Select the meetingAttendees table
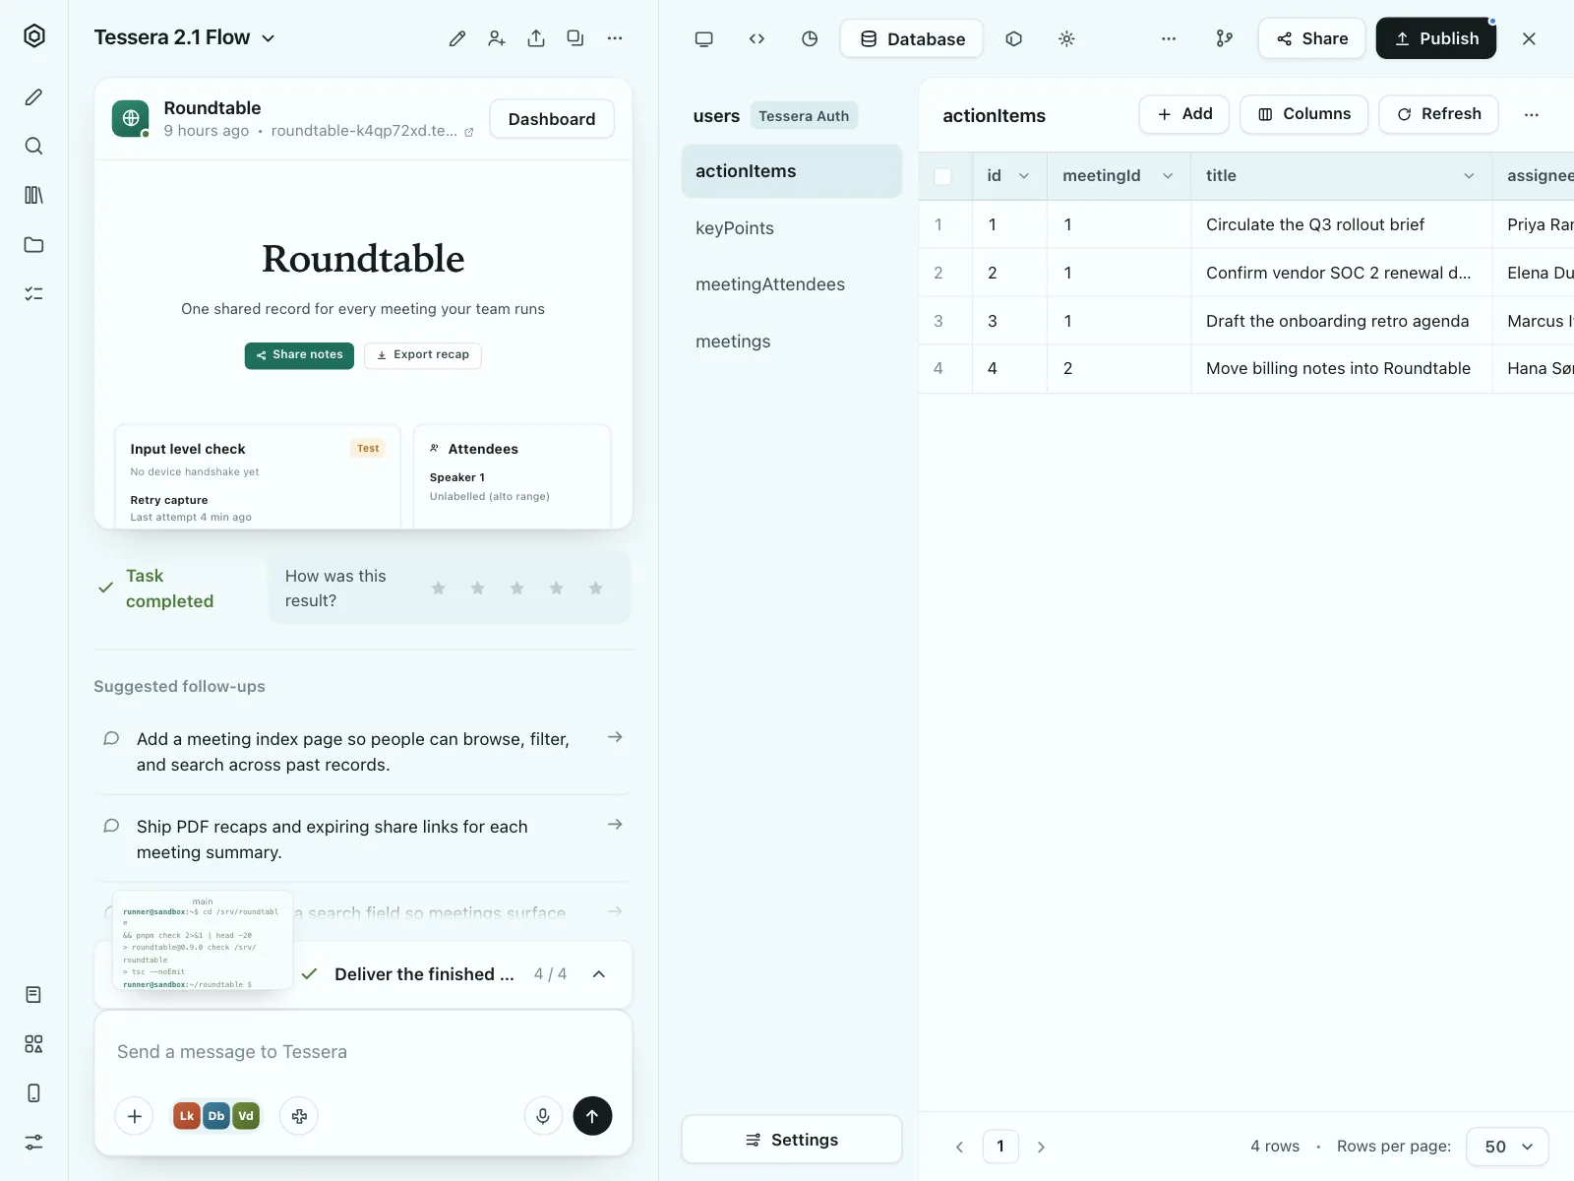The height and width of the screenshot is (1181, 1574). coord(792,284)
